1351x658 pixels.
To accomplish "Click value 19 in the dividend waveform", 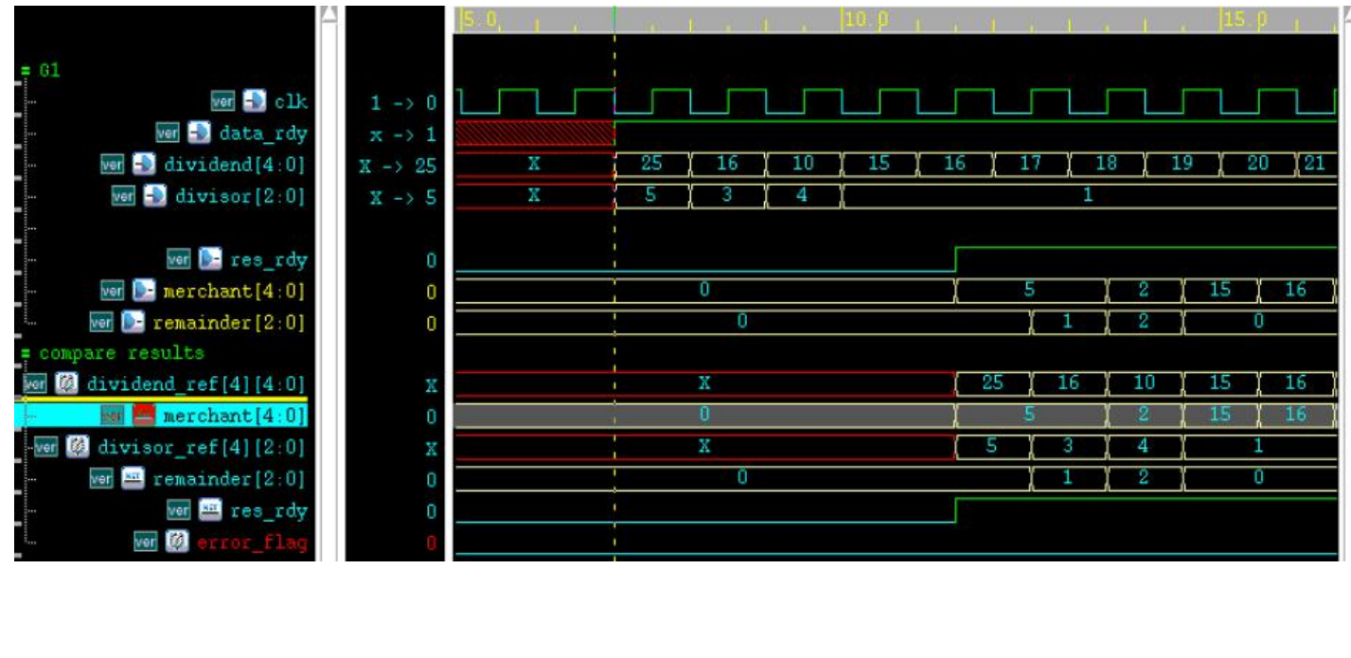I will (1182, 163).
